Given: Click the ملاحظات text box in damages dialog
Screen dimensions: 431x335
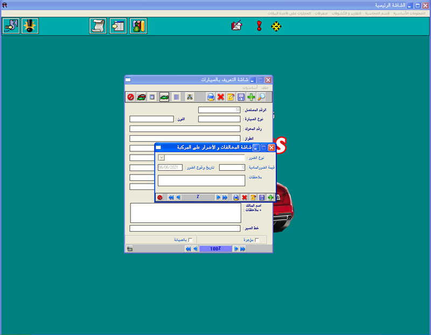Looking at the screenshot, I should (x=201, y=180).
